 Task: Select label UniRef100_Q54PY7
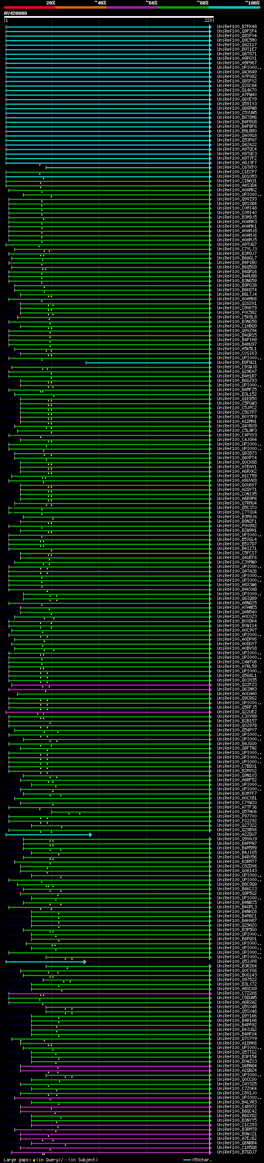tap(236, 729)
